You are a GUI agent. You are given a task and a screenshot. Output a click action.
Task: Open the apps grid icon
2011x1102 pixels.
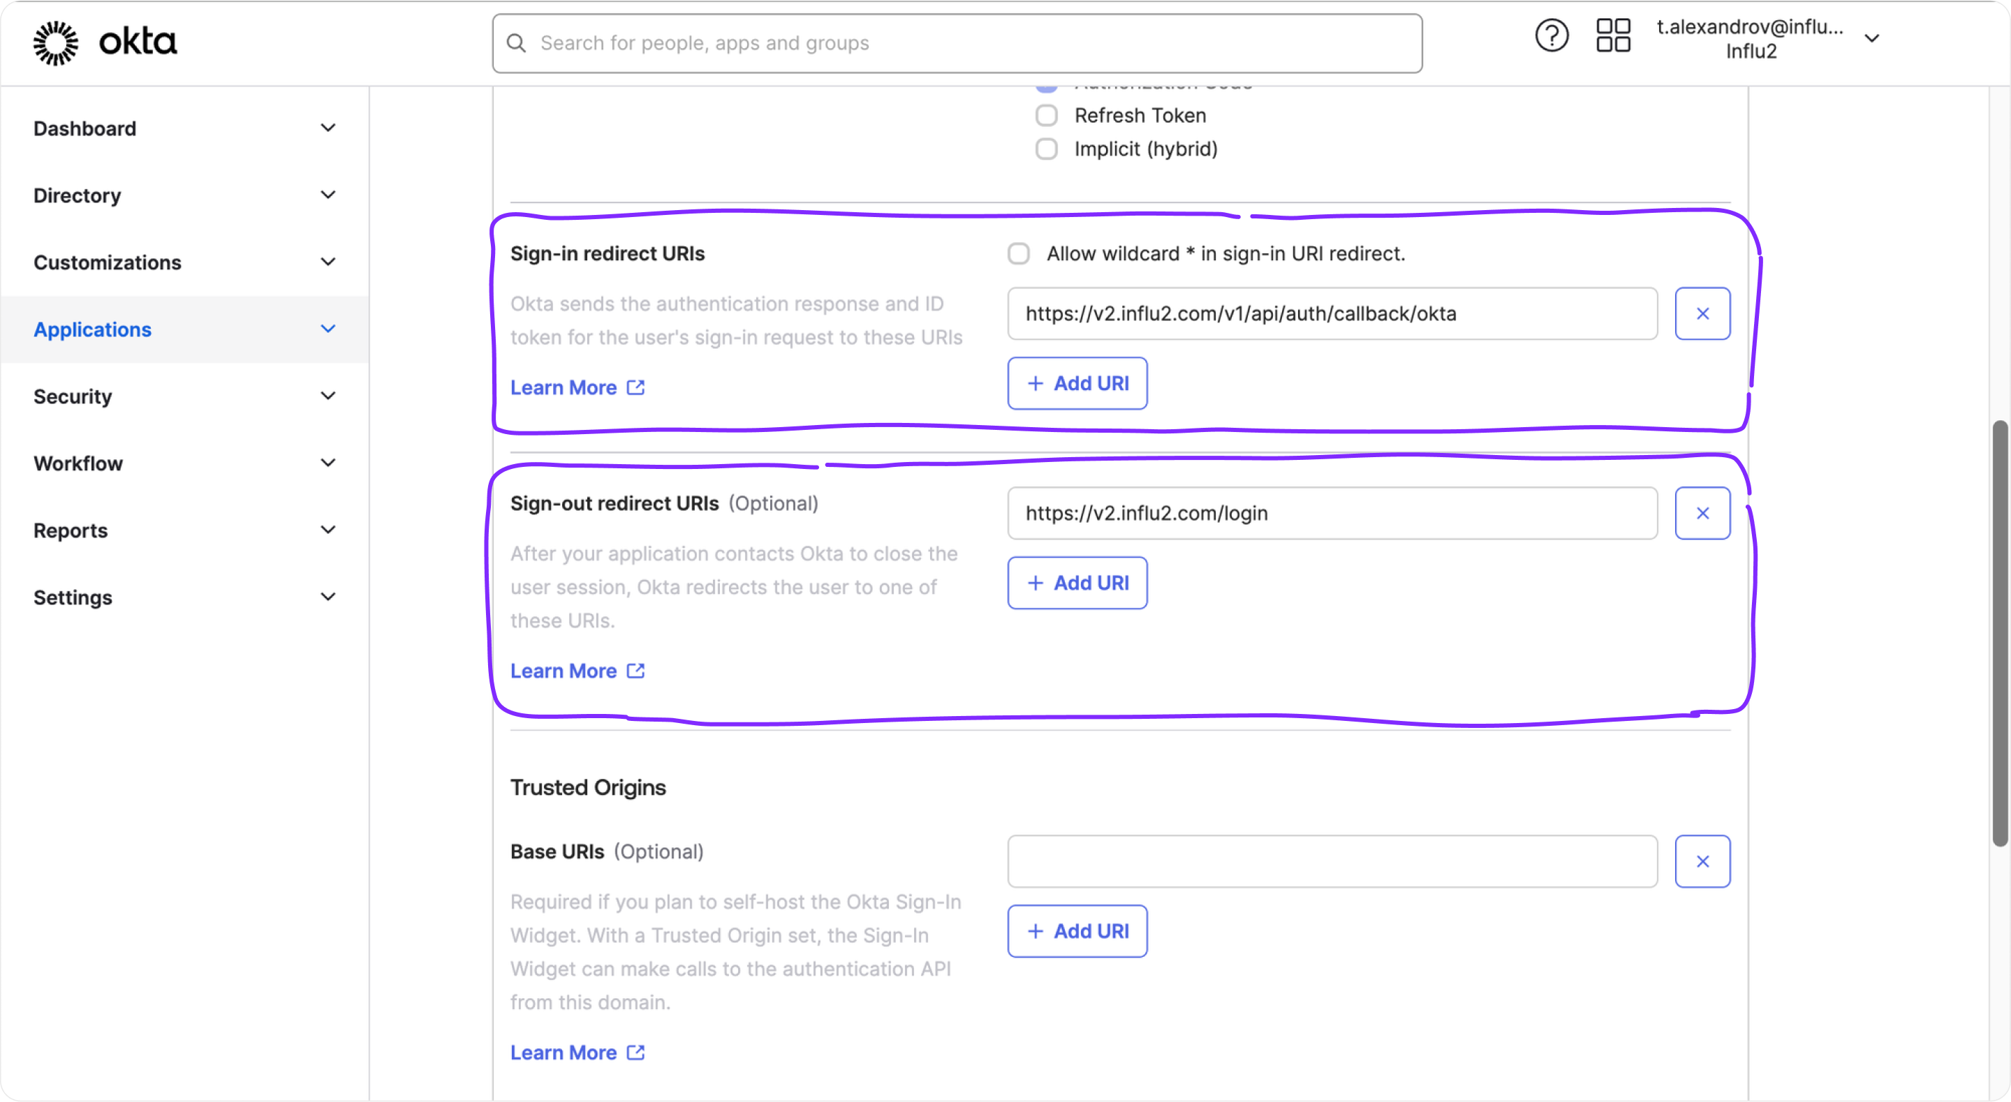pos(1613,36)
